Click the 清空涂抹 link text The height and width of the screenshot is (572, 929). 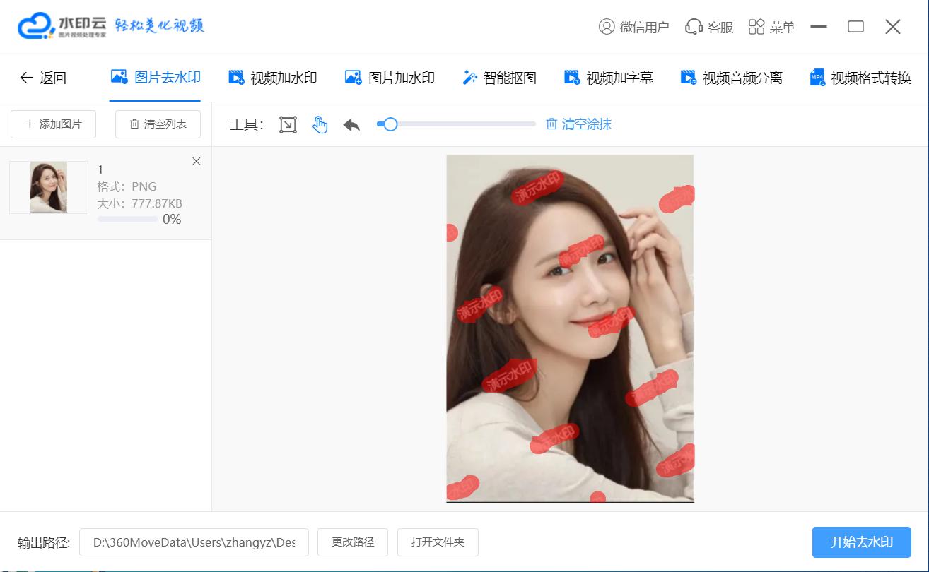587,124
